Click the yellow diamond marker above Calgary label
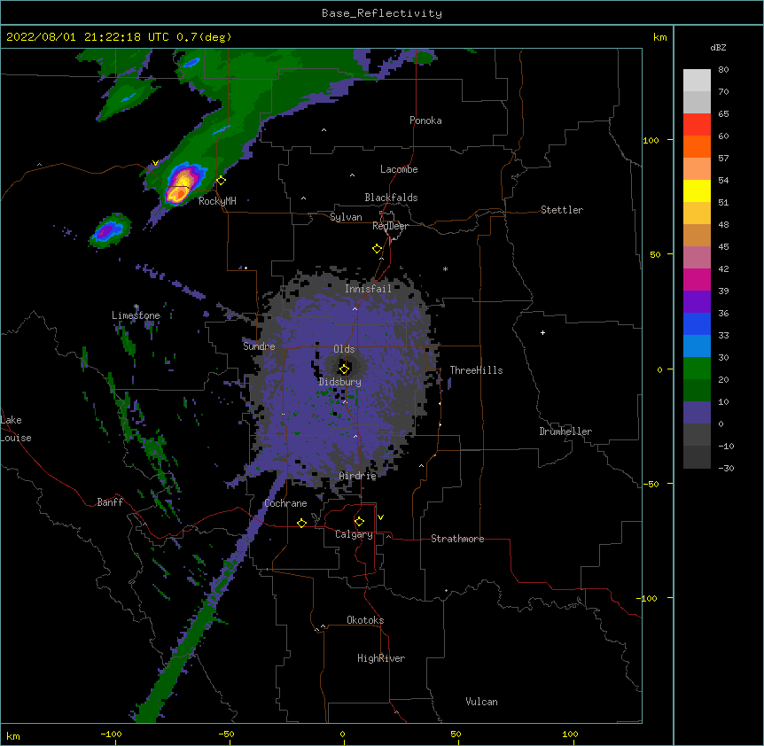Image resolution: width=764 pixels, height=746 pixels. 359,522
